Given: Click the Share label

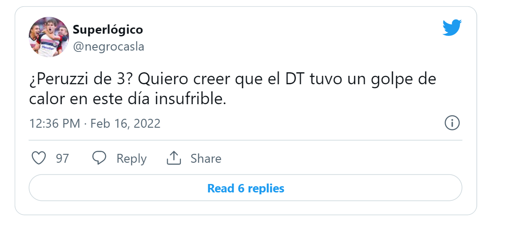Looking at the screenshot, I should tap(206, 158).
